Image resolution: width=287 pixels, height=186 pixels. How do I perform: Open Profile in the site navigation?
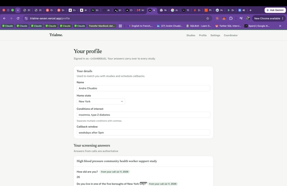[203, 35]
